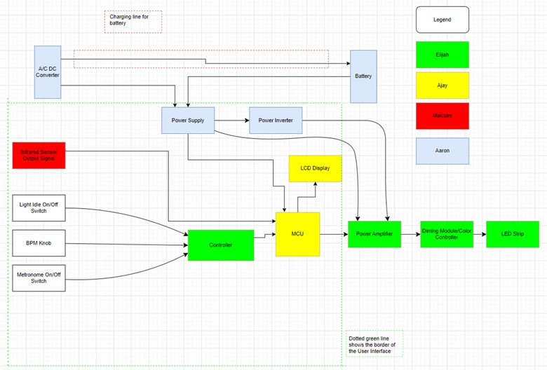The width and height of the screenshot is (547, 370).
Task: Click the yellow LCD Display block
Action: coord(315,169)
